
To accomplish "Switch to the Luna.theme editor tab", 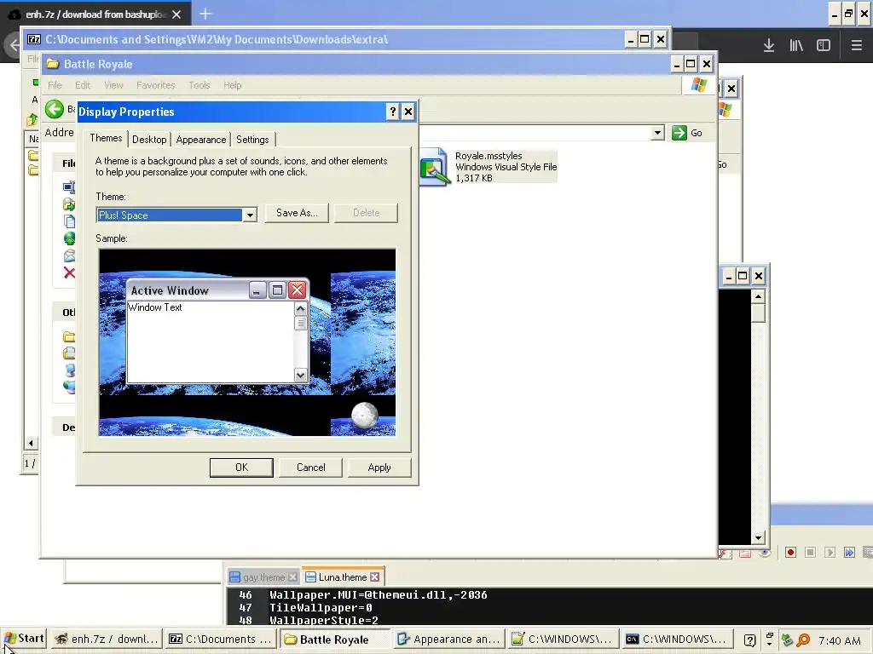I will point(343,577).
